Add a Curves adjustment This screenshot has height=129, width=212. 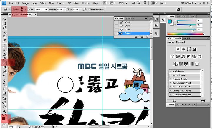[x=189, y=49]
